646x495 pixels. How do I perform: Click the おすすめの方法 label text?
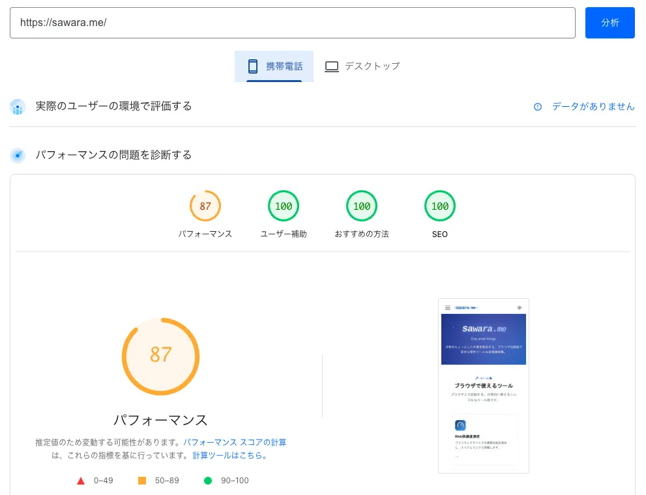(x=362, y=234)
